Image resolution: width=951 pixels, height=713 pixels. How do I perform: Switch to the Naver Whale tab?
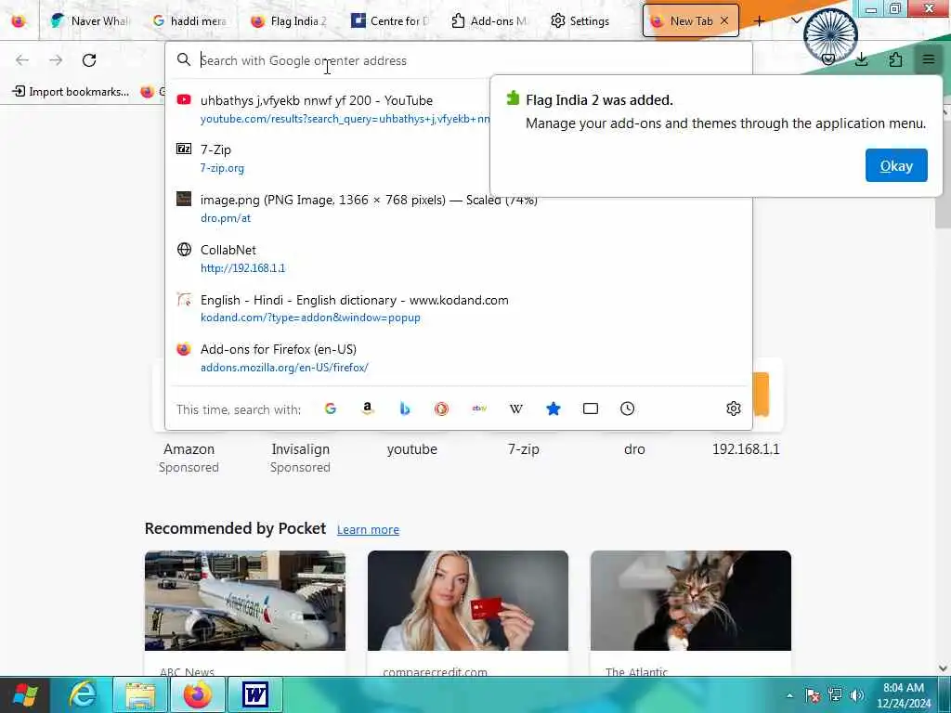[x=90, y=20]
